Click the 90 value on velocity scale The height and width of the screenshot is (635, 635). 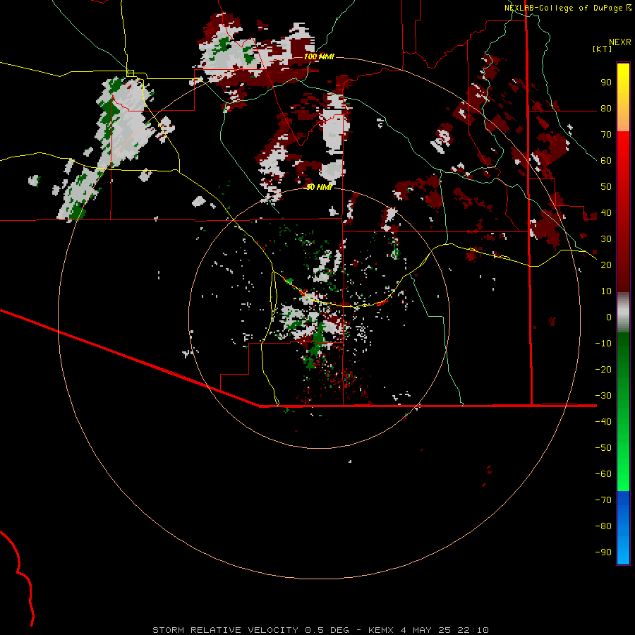coord(606,83)
